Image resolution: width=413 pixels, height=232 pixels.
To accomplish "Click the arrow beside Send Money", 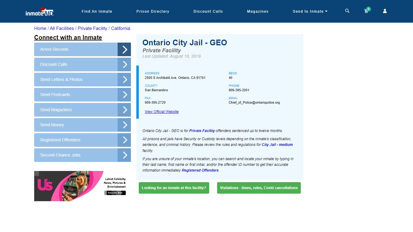I will tap(124, 125).
